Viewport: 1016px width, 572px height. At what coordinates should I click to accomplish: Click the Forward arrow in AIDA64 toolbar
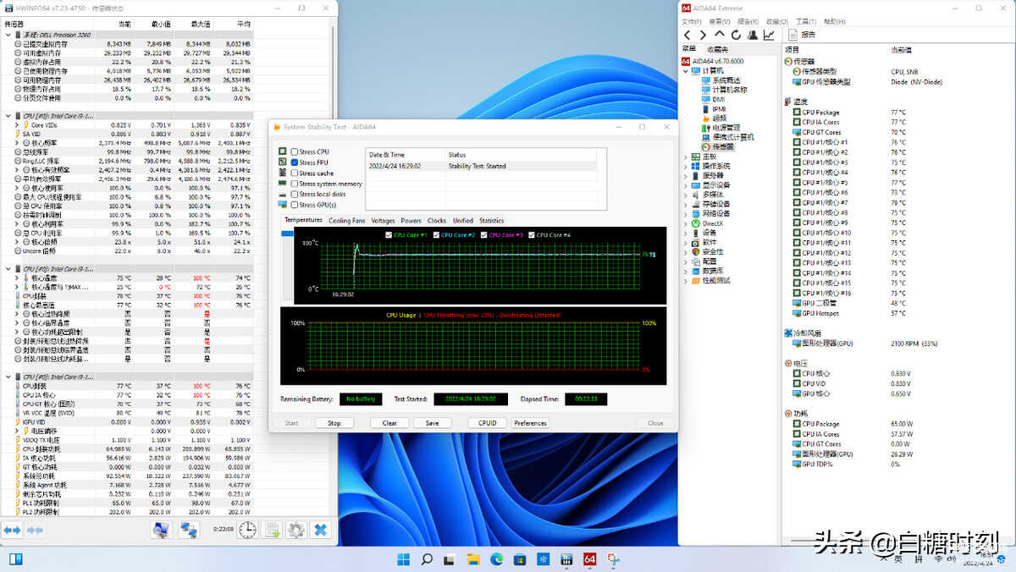704,35
